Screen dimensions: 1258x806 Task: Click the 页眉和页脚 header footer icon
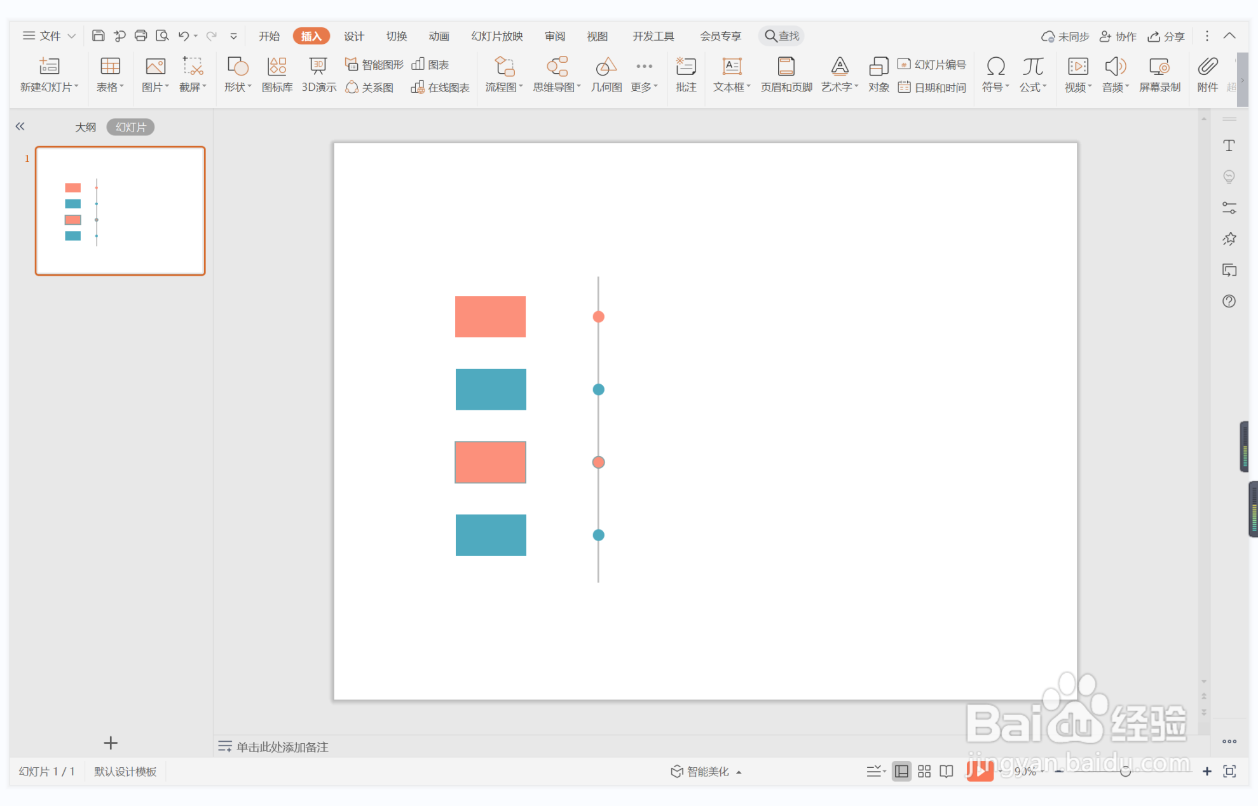786,74
